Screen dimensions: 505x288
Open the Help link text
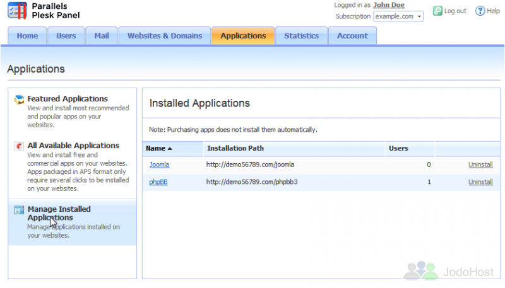pos(493,11)
